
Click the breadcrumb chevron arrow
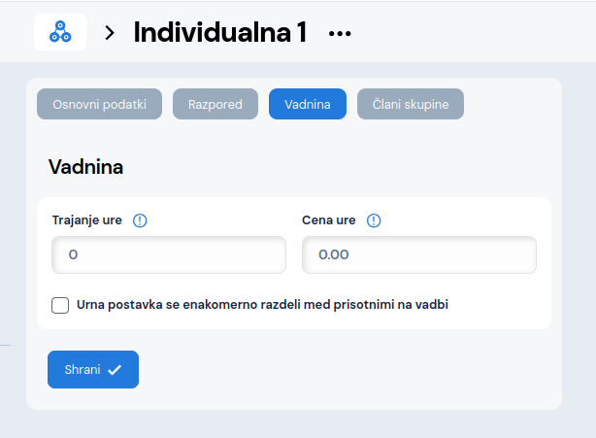point(110,33)
